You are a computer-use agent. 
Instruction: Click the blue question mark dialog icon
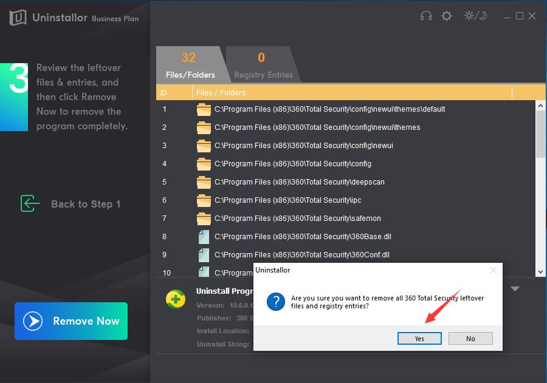coord(277,300)
